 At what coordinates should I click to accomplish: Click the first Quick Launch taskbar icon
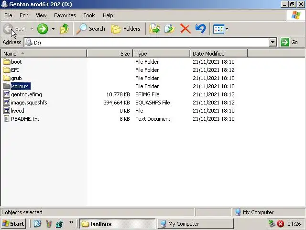[37, 224]
